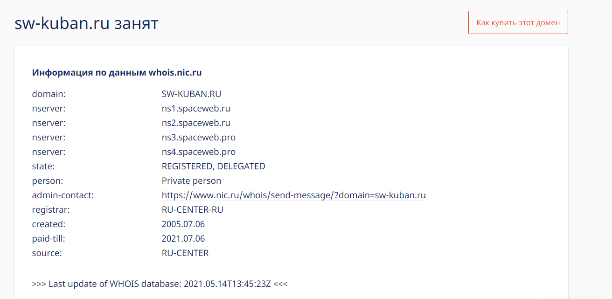Click the ns3.spaceweb.pro nameserver entry
This screenshot has width=612, height=299.
click(199, 137)
